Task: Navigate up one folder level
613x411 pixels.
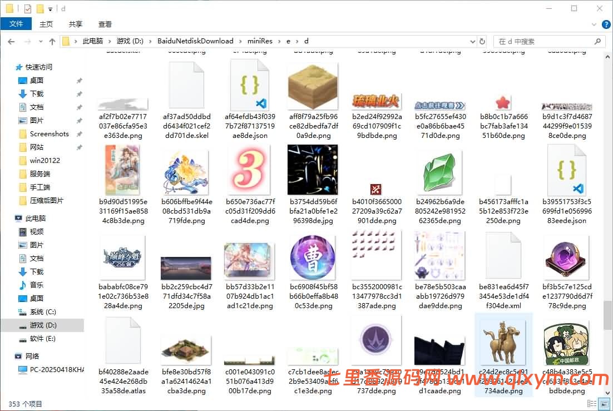Action: coord(52,41)
